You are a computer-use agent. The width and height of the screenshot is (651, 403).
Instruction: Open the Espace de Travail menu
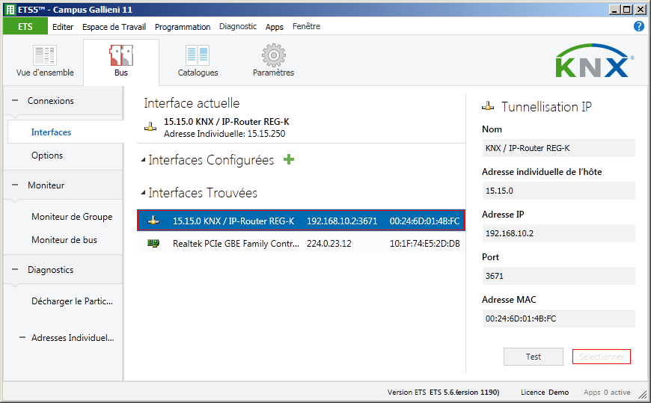114,27
